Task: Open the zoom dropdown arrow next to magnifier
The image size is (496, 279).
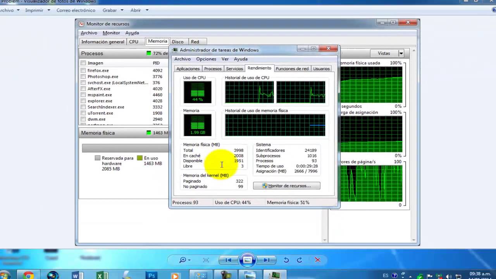Action: coord(189,260)
